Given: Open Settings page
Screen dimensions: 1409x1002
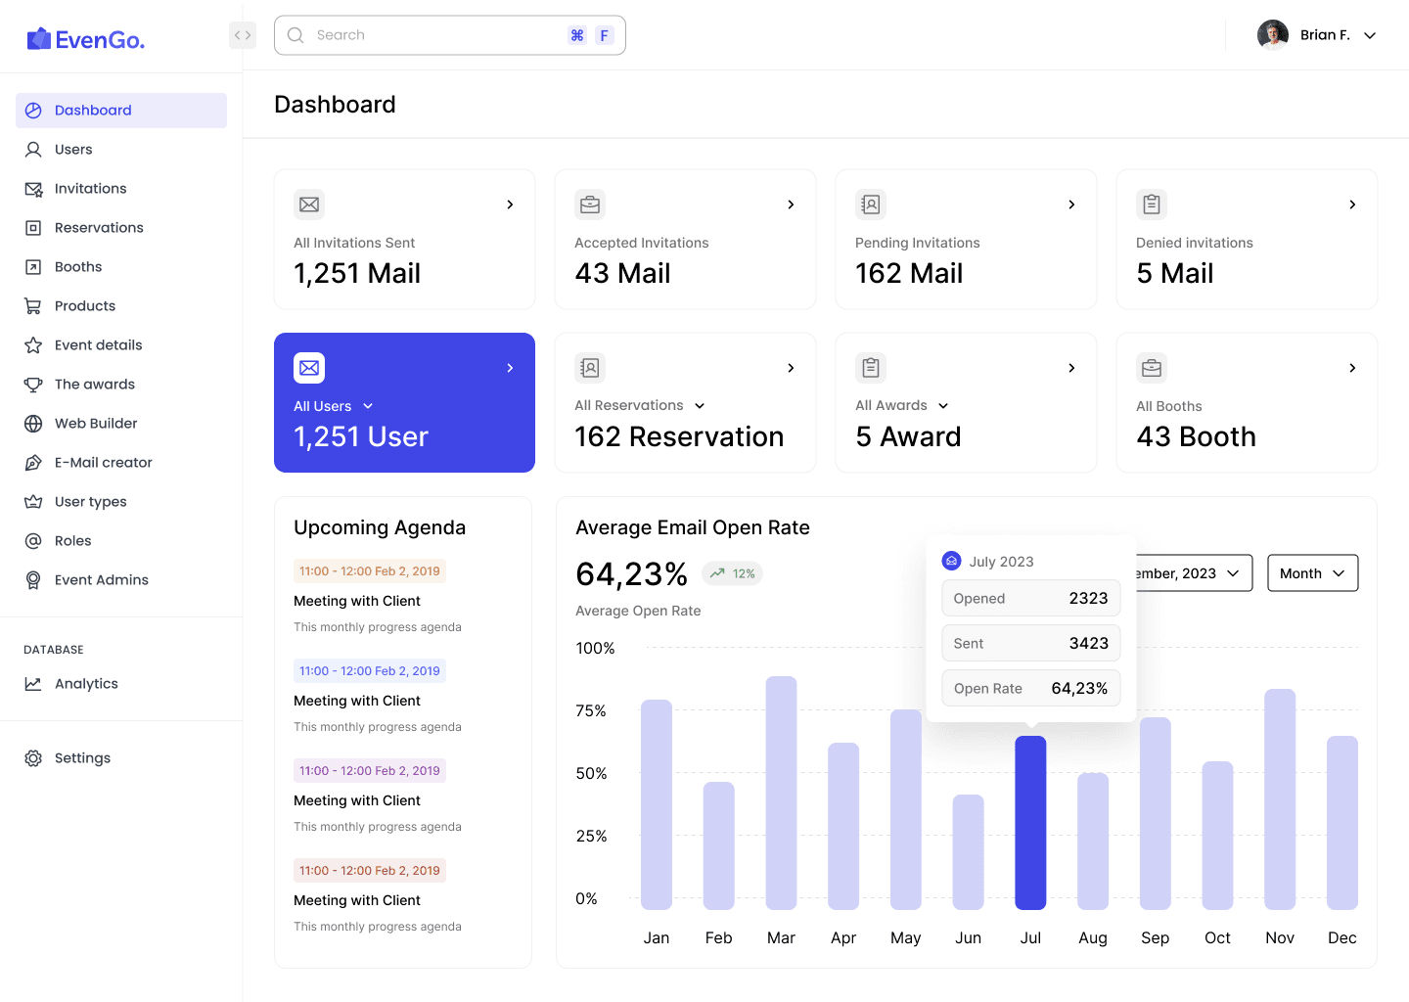Looking at the screenshot, I should click(121, 758).
